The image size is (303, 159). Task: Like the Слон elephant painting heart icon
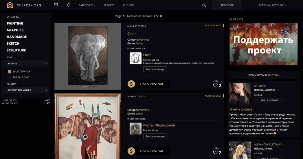point(215,85)
